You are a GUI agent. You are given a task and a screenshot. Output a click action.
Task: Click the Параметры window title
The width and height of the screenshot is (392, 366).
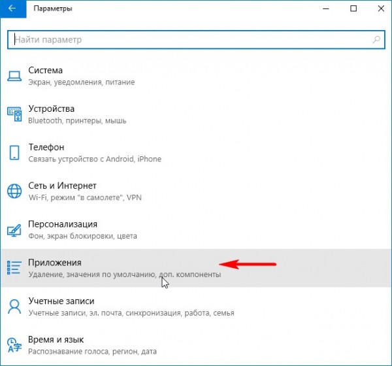coord(53,8)
